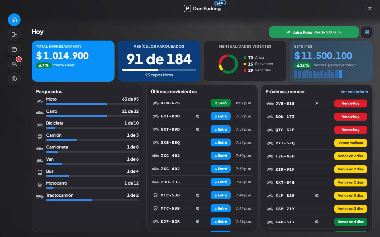Open the customers icon with red badge

tap(14, 64)
